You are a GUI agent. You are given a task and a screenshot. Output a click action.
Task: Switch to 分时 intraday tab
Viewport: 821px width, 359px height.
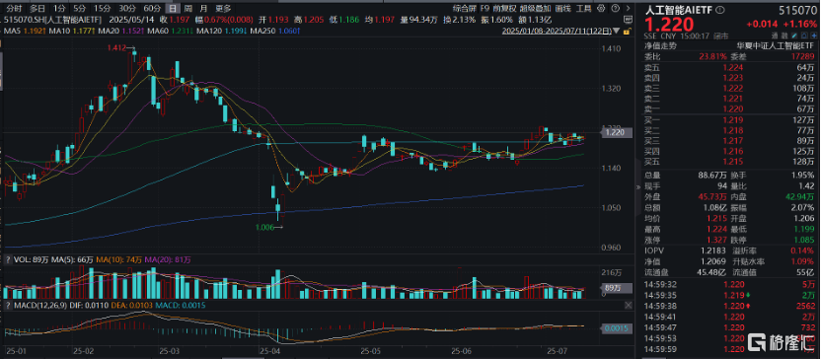tap(14, 8)
